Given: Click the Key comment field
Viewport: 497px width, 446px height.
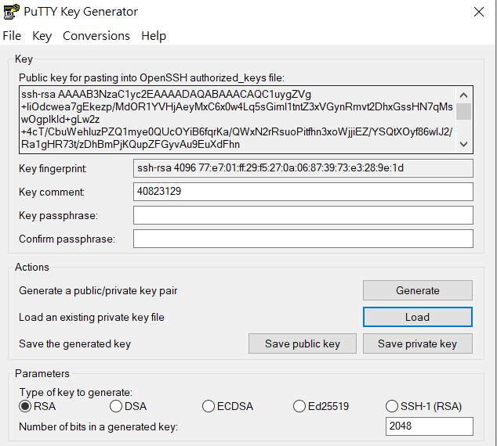Looking at the screenshot, I should click(x=303, y=192).
